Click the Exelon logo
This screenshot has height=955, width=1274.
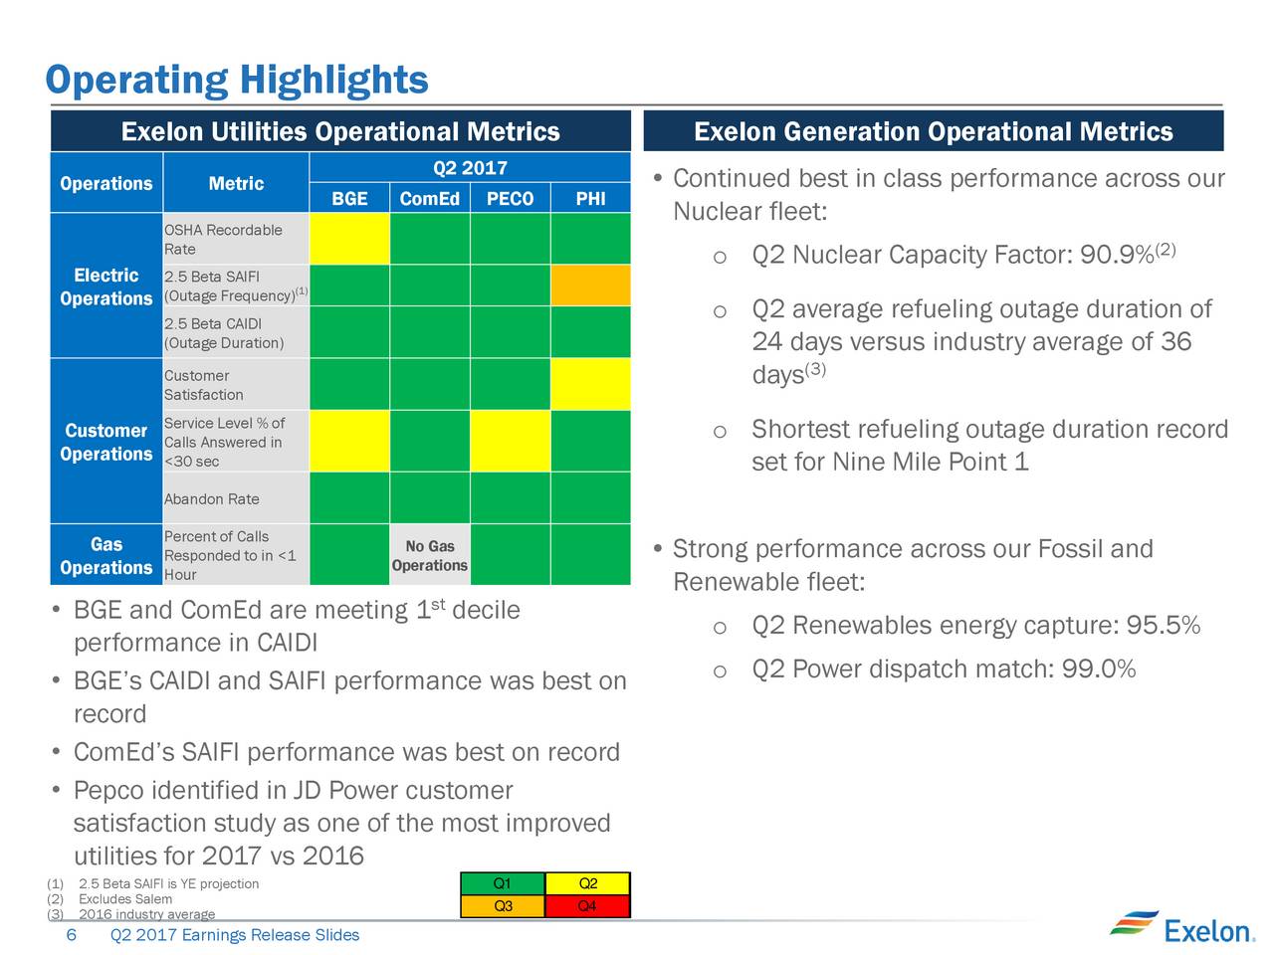pyautogui.click(x=1180, y=926)
